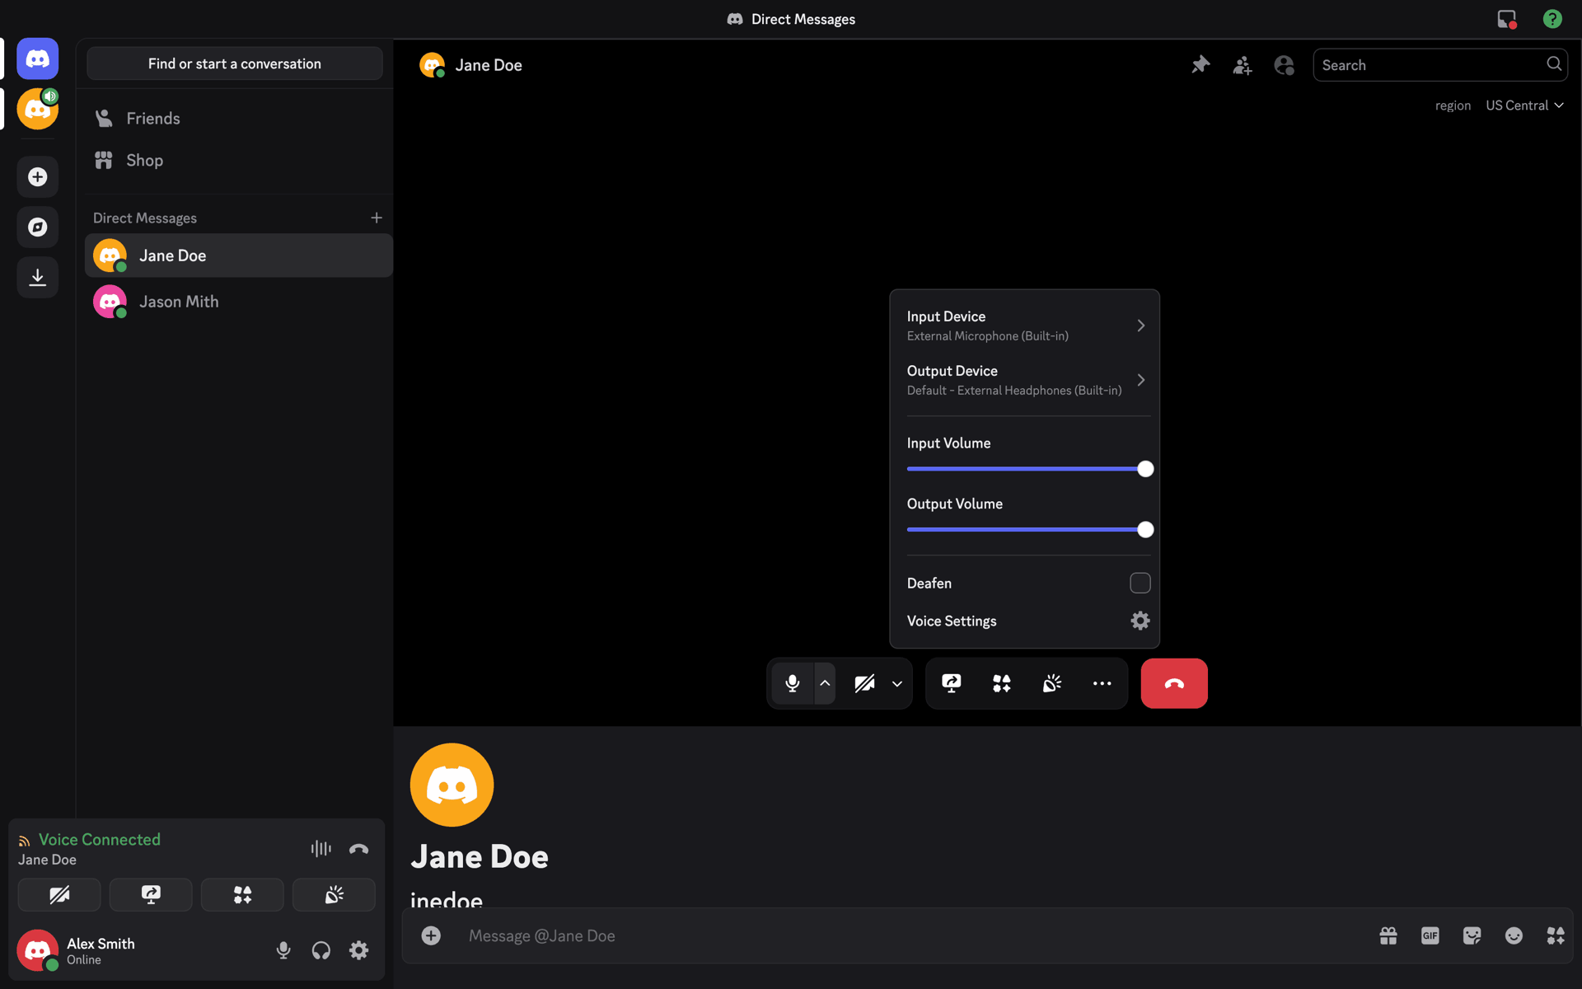Open more call options ellipsis
The height and width of the screenshot is (989, 1582).
pyautogui.click(x=1102, y=683)
